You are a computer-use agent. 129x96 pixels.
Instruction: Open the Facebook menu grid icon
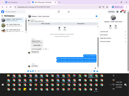coord(117,12)
